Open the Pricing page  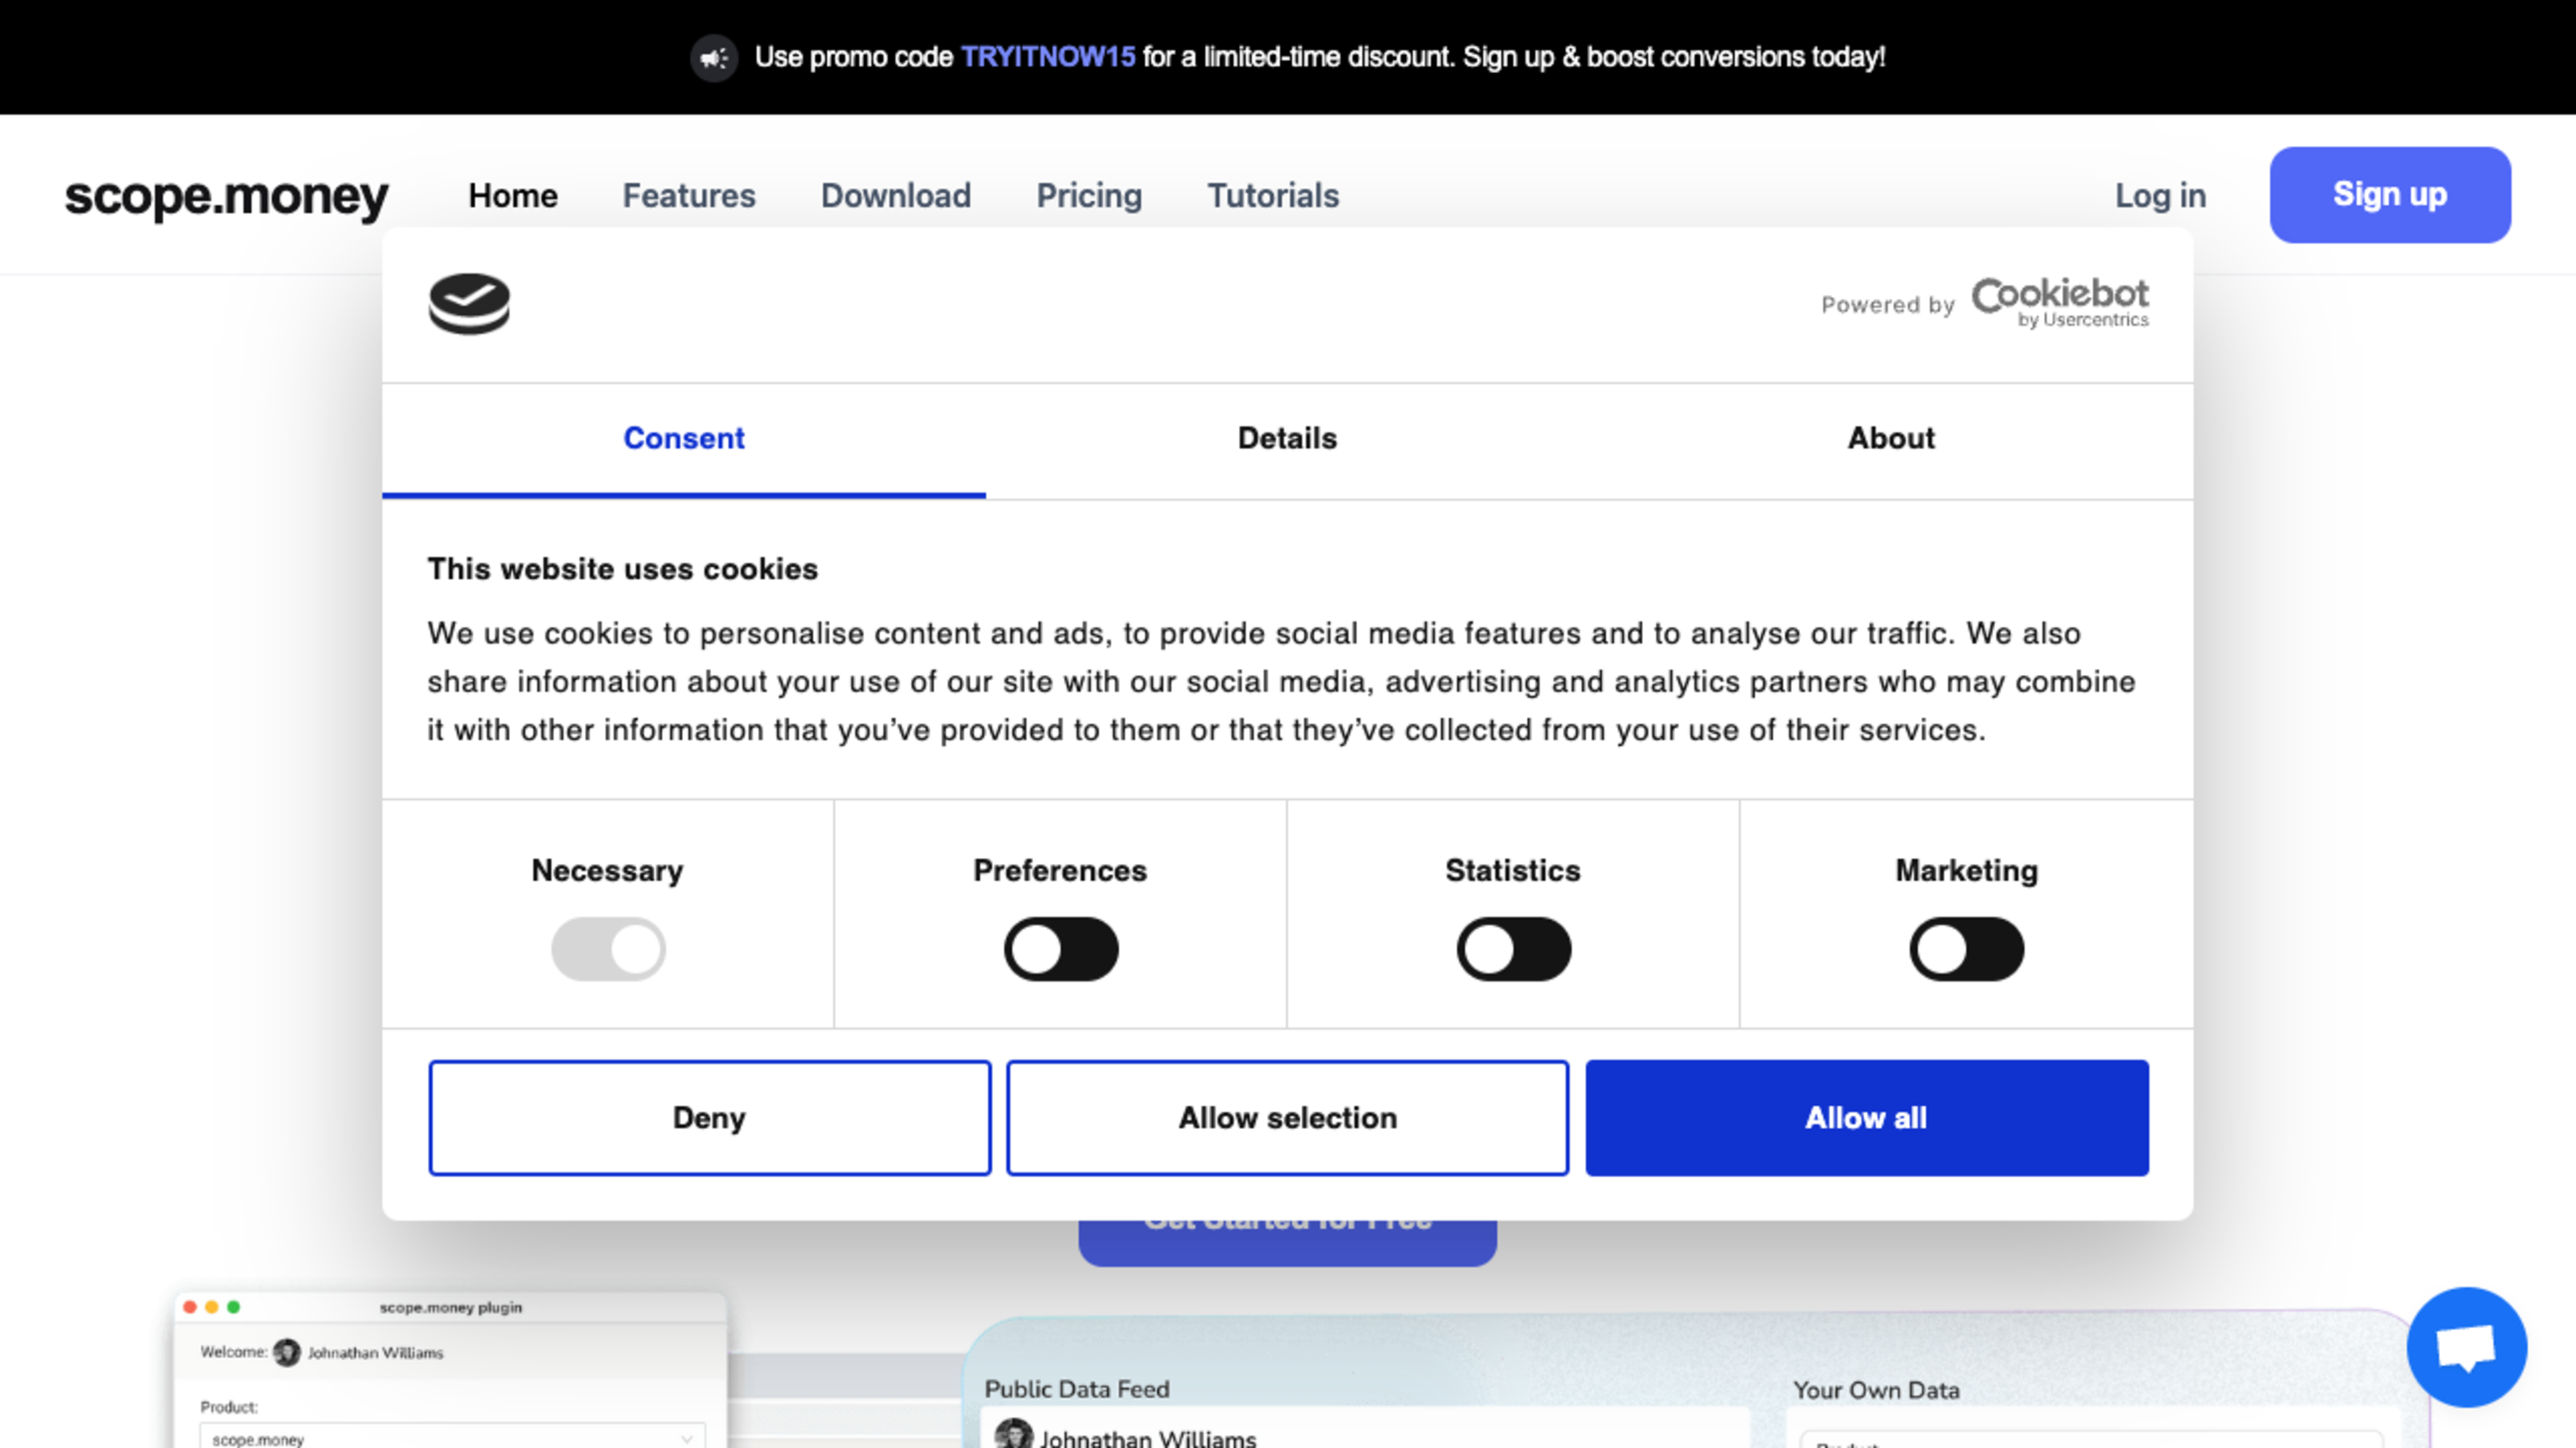tap(1089, 196)
